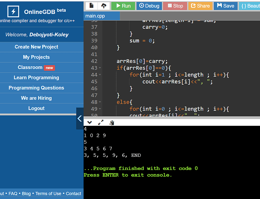Click line number 42 in gutter
The image size is (260, 199).
pyautogui.click(x=94, y=61)
